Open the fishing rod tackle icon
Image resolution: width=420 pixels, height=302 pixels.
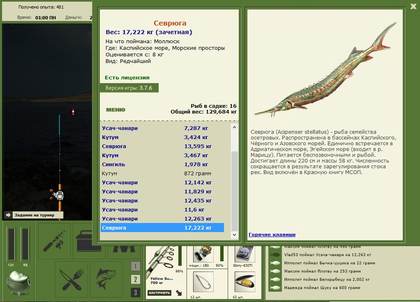(x=55, y=241)
